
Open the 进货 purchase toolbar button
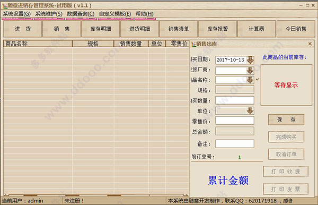coord(22,29)
